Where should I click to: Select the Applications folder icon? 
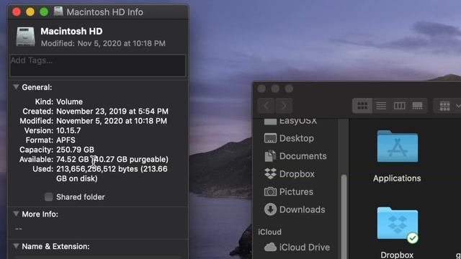(x=397, y=147)
